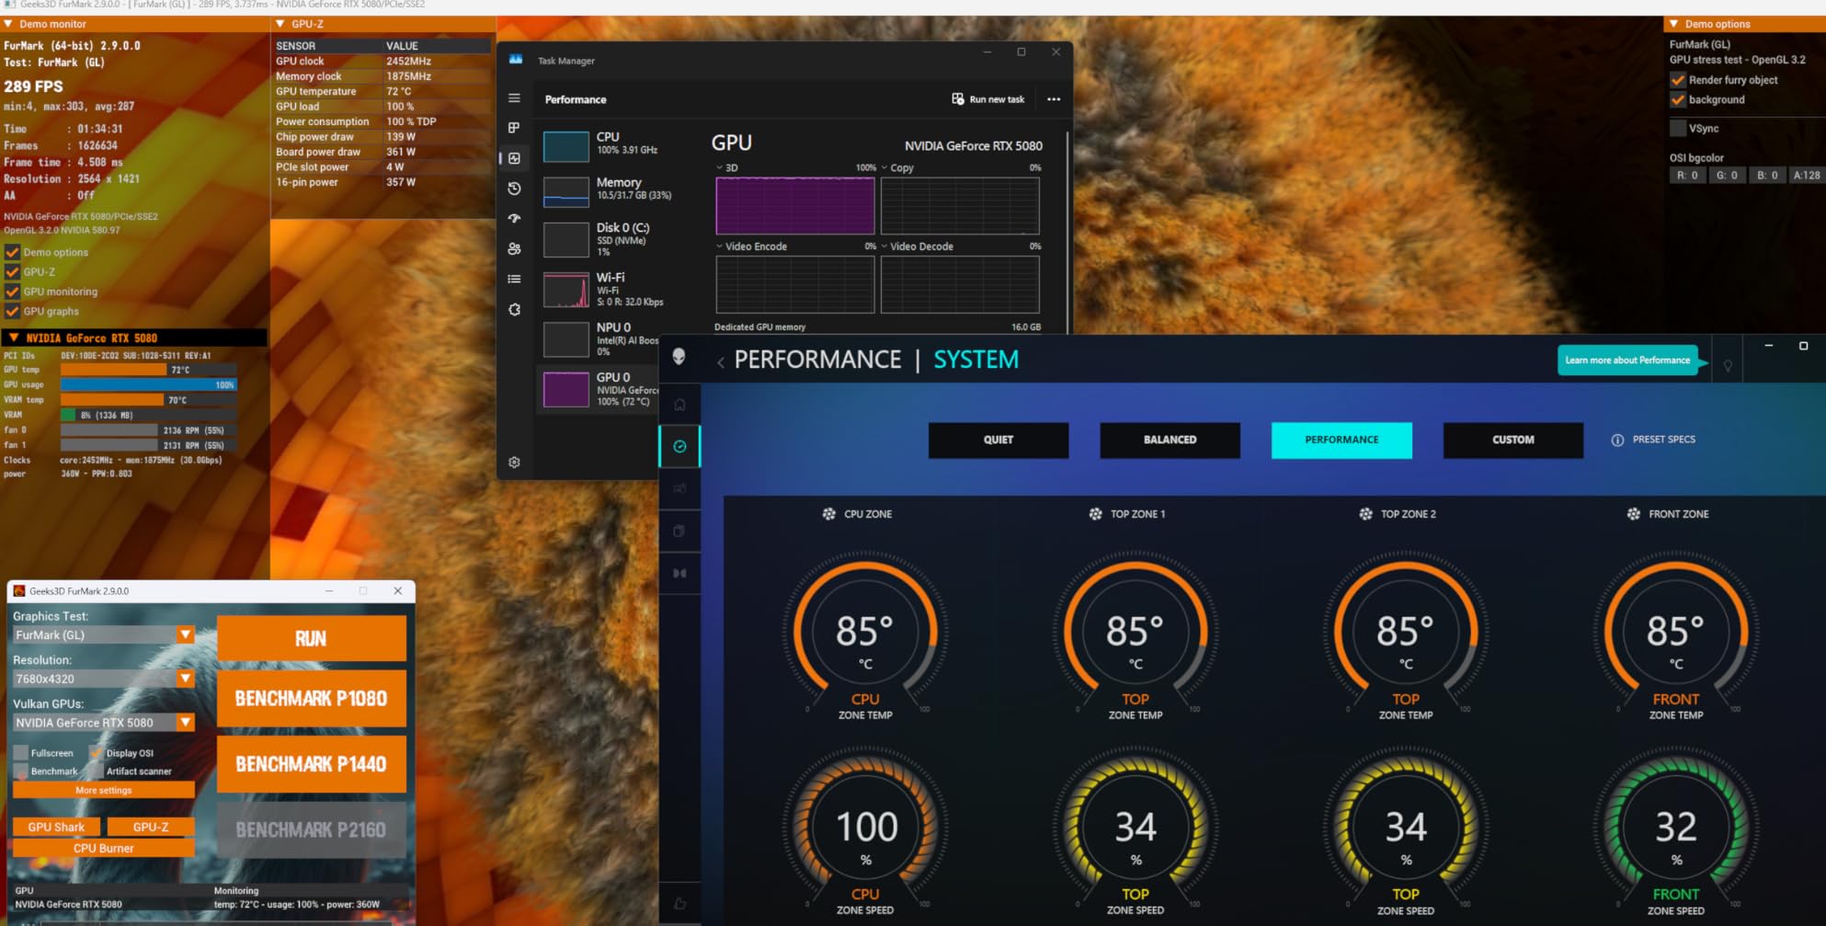Select the PERFORMANCE thermal preset
1826x926 pixels.
point(1341,440)
